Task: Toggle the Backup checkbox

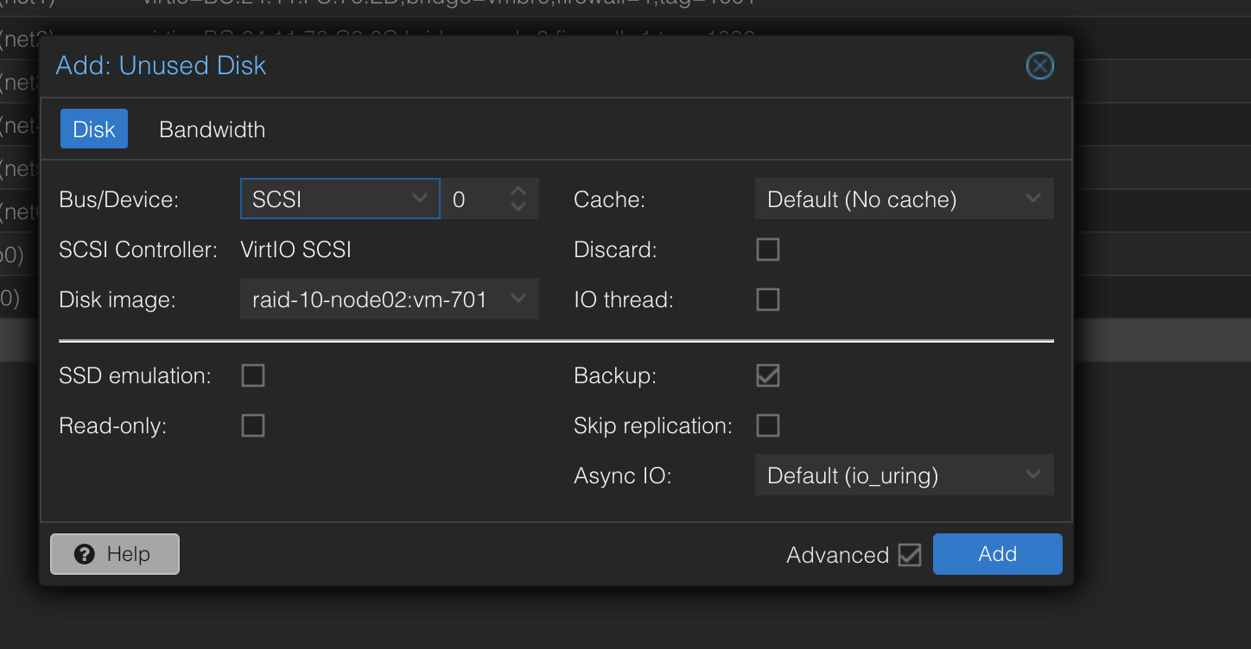Action: [x=767, y=375]
